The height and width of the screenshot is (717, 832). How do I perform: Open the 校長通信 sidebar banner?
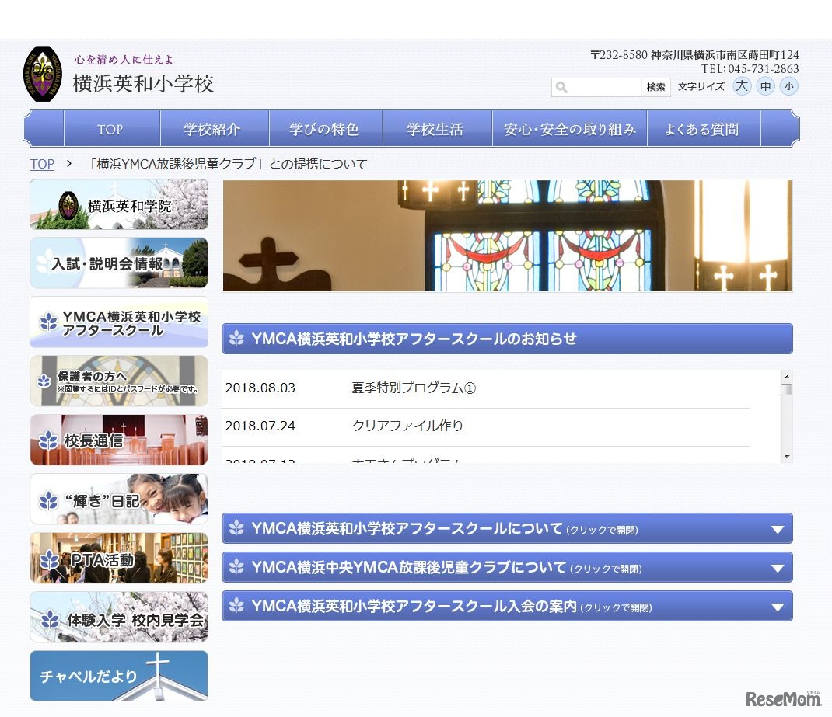coord(119,440)
